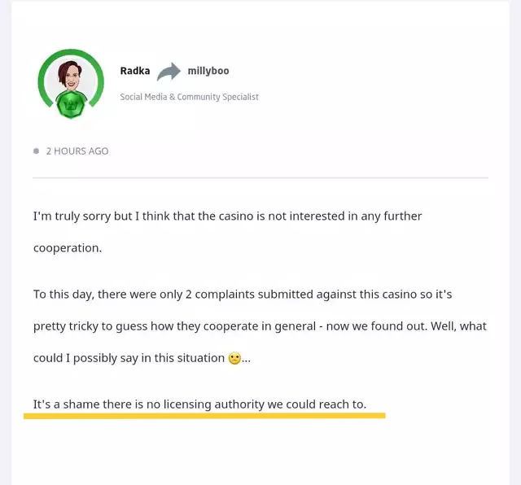This screenshot has width=521, height=485.
Task: Click the line starting "I'm truly sorry"
Action: 227,216
